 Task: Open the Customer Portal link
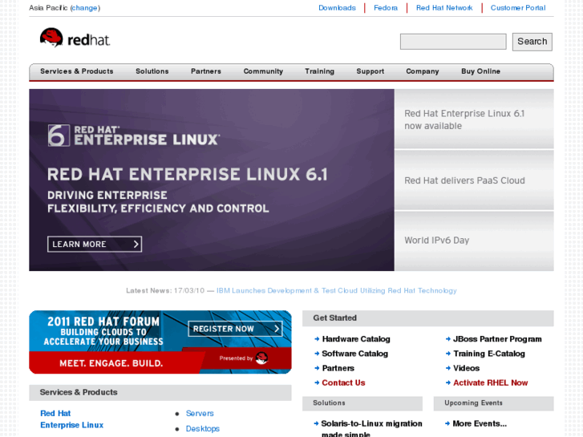[518, 8]
